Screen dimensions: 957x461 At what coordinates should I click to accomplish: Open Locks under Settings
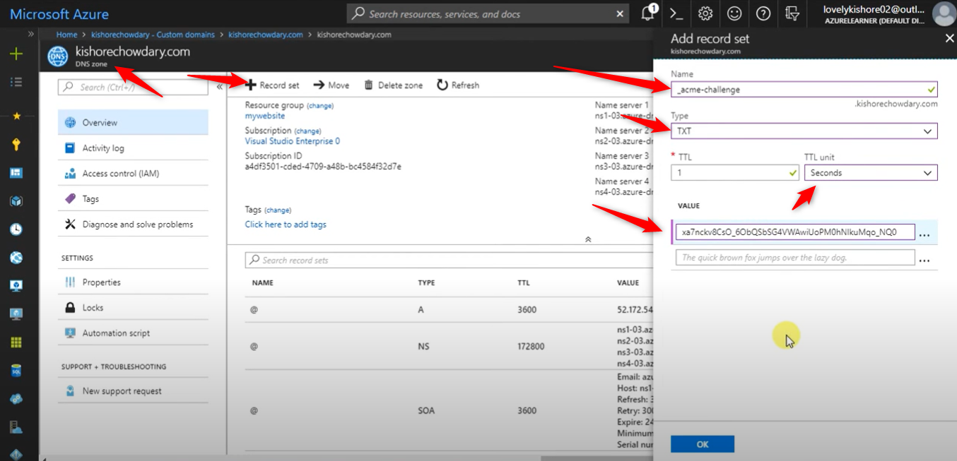[133, 307]
